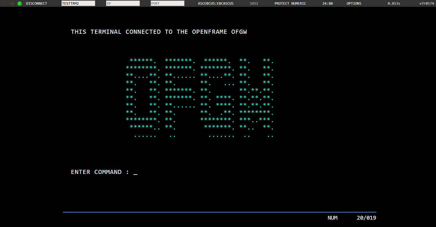The width and height of the screenshot is (436, 227).
Task: Click the TESTTRM2 terminal name field
Action: pyautogui.click(x=78, y=4)
